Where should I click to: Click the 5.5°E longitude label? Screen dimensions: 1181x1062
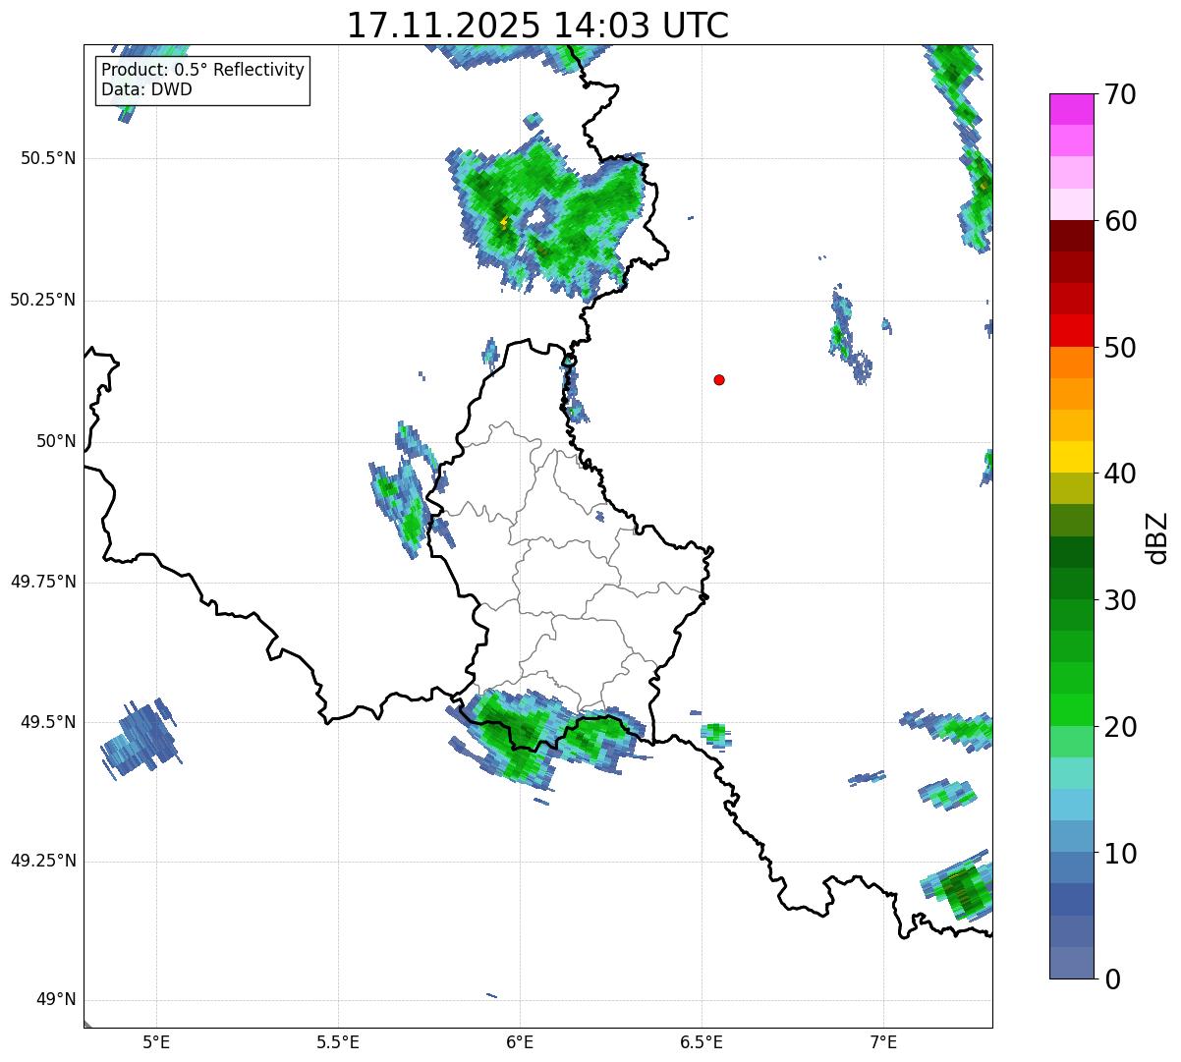tap(338, 1041)
